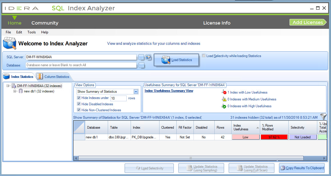
Task: Click the High Usefulness green check icon
Action: 224,106
